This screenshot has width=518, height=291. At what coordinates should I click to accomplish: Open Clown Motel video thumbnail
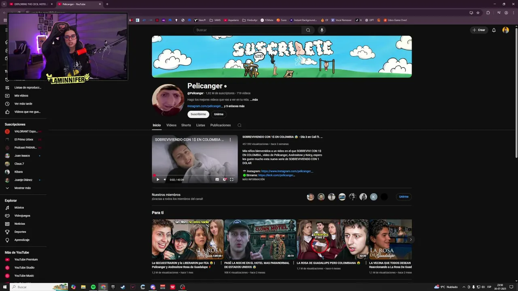(x=260, y=239)
